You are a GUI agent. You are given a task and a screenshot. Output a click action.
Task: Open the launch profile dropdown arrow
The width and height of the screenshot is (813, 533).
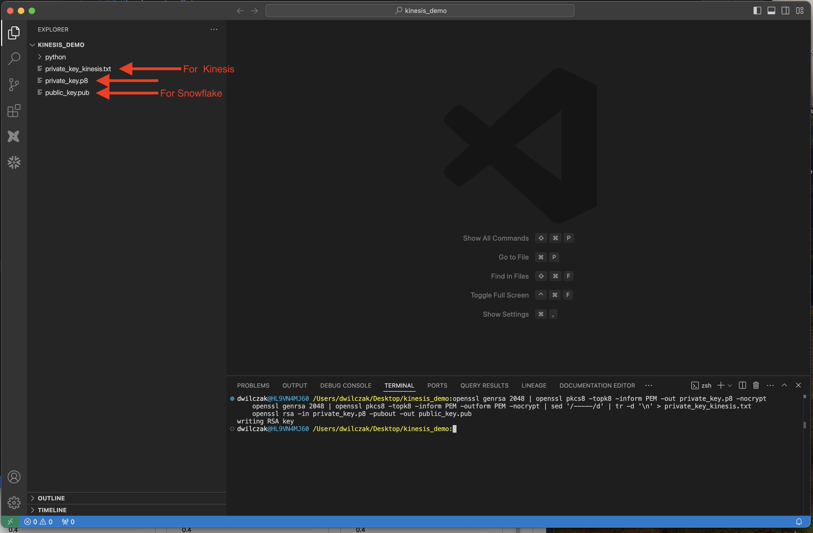(x=730, y=385)
